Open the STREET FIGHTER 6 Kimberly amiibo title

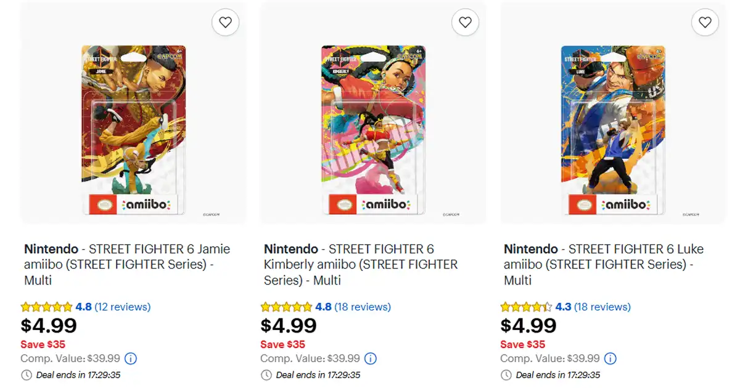tap(361, 265)
